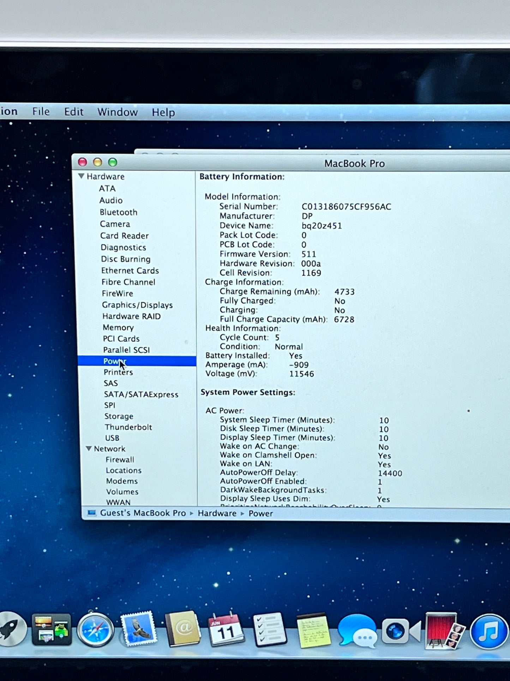
Task: Select Graphics/Displays in the sidebar
Action: [137, 305]
